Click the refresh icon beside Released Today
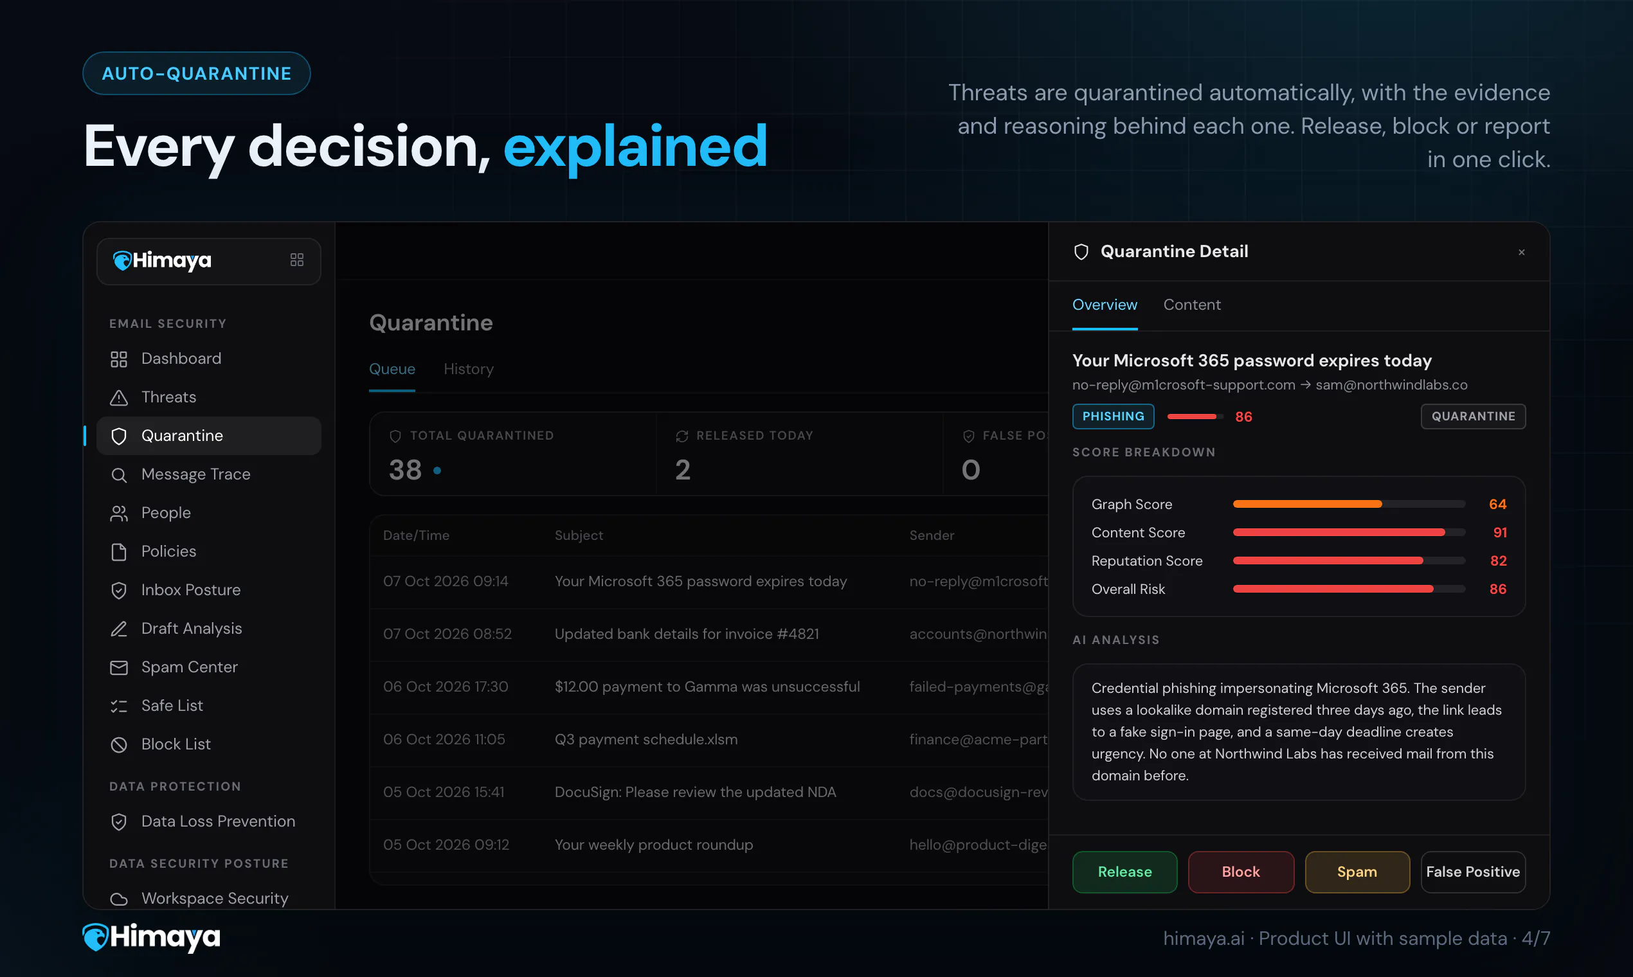 (682, 436)
